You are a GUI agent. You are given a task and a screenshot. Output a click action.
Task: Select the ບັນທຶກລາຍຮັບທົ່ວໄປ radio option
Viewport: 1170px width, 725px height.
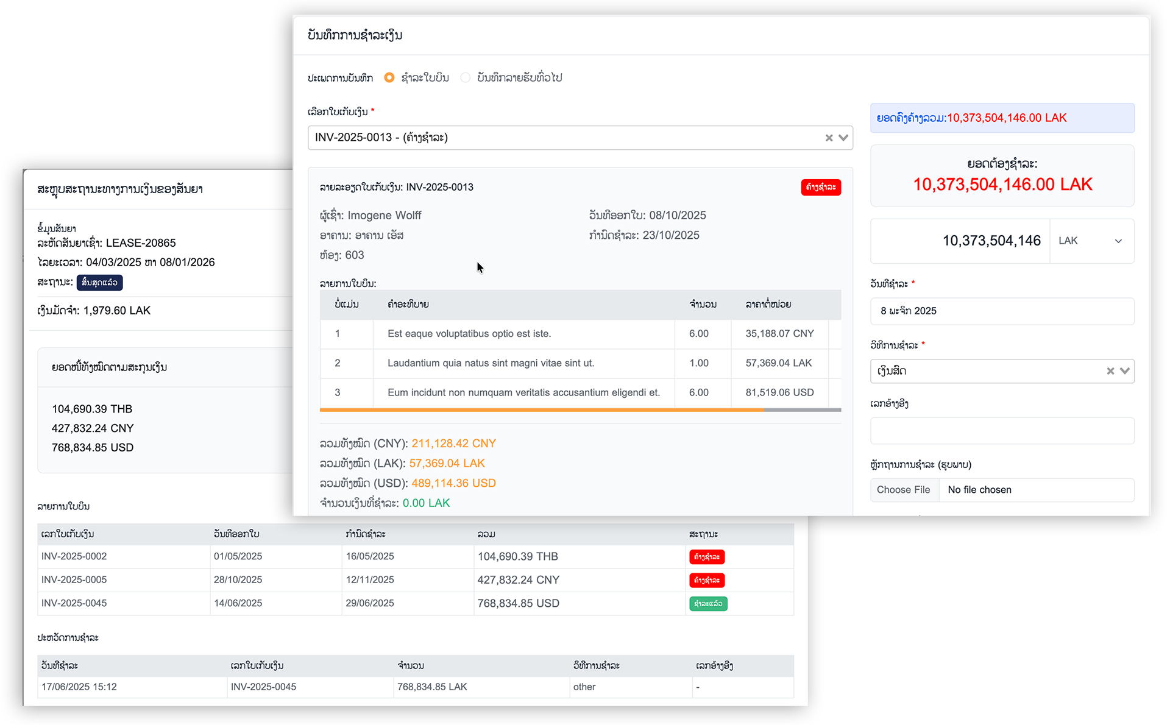point(466,77)
